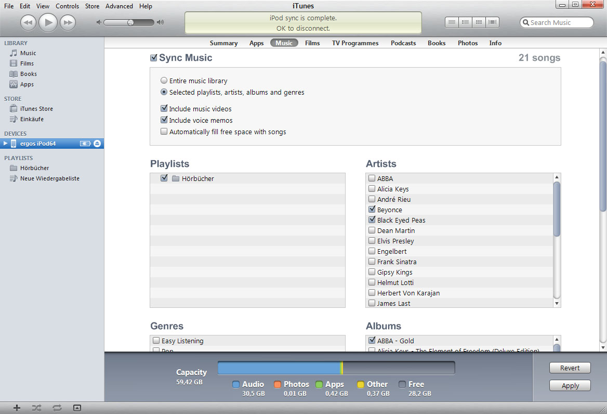Uncheck Include voice memos
This screenshot has height=414, width=607.
pyautogui.click(x=164, y=120)
